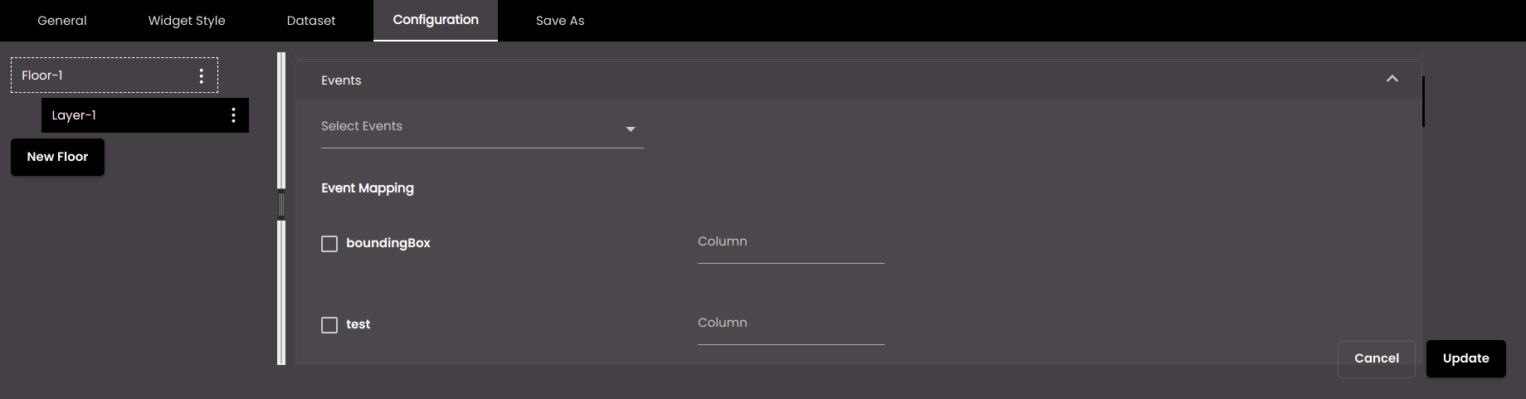
Task: Select the Layer-1 tree item
Action: coord(145,115)
